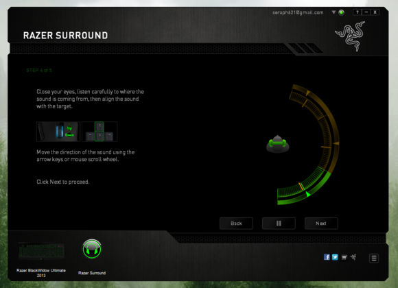Open the Twitter link icon
Image resolution: width=398 pixels, height=288 pixels.
coord(335,257)
